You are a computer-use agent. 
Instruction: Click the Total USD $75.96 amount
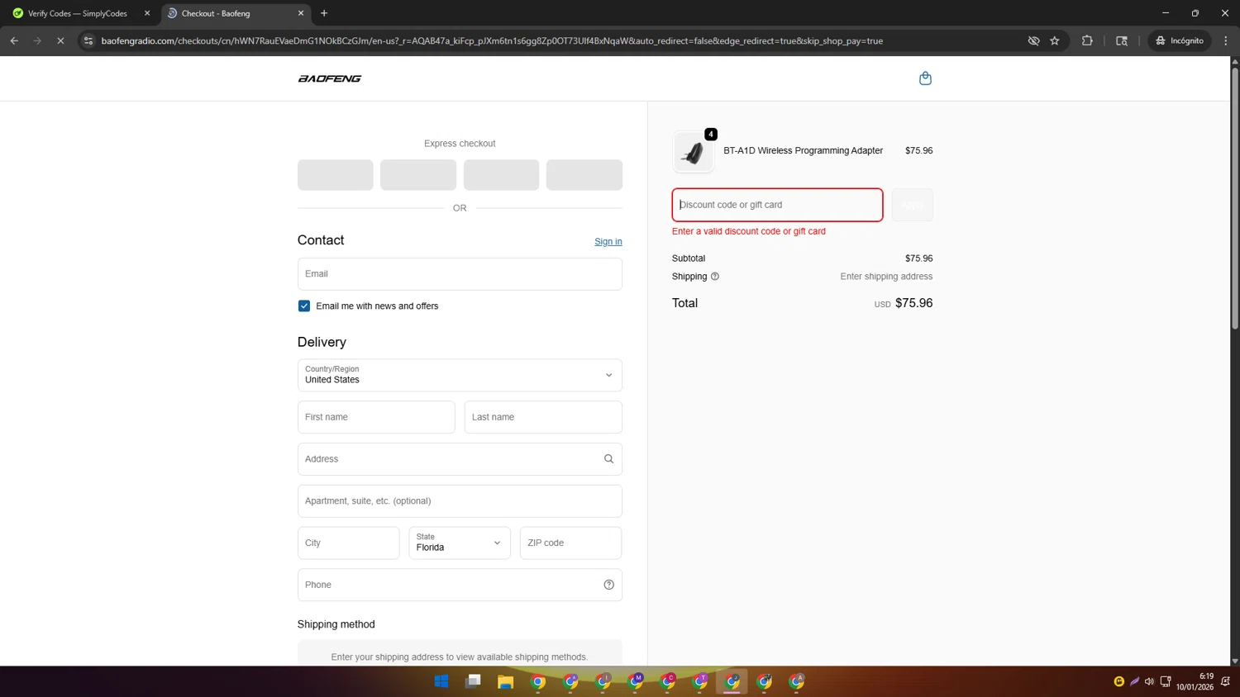[x=904, y=303]
